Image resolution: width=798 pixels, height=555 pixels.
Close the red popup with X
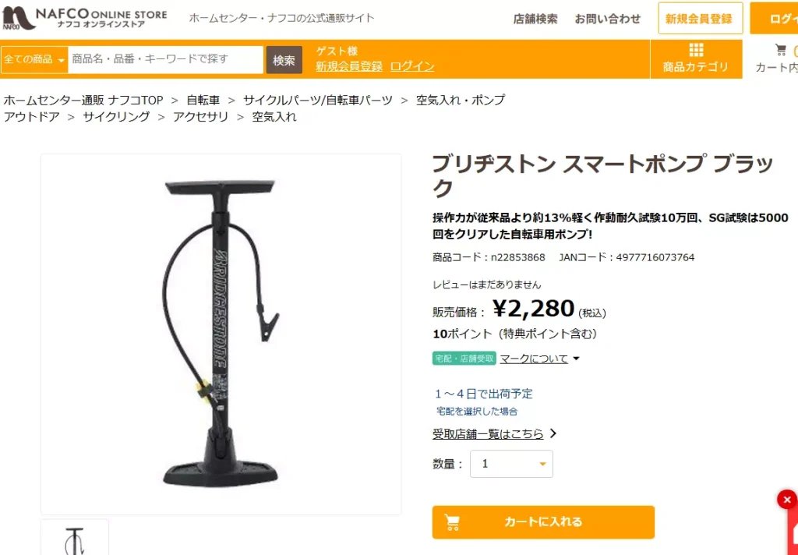click(x=787, y=500)
